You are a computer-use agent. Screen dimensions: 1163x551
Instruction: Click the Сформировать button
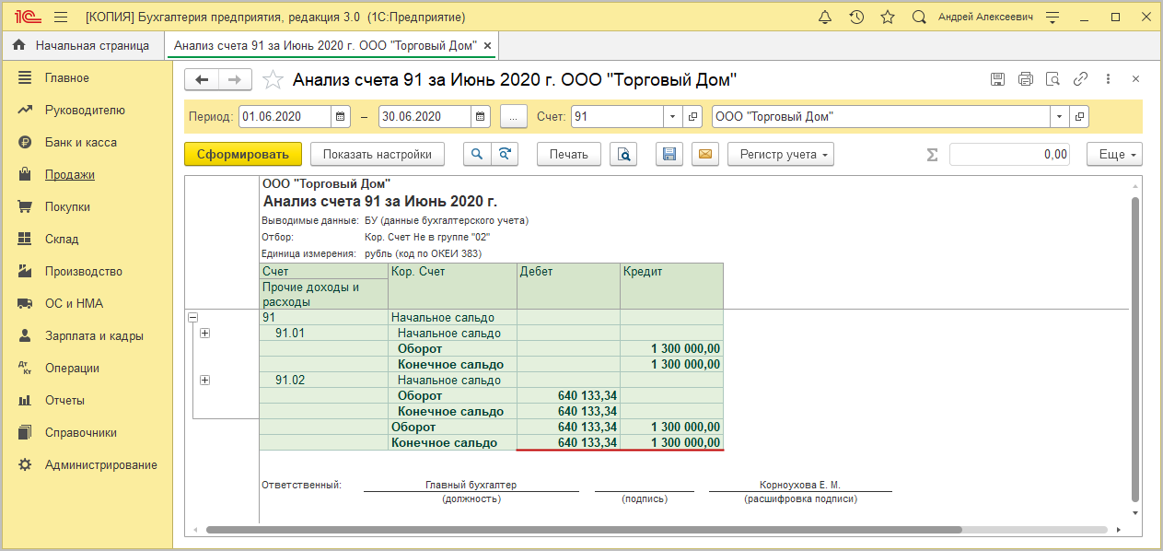[x=243, y=155]
